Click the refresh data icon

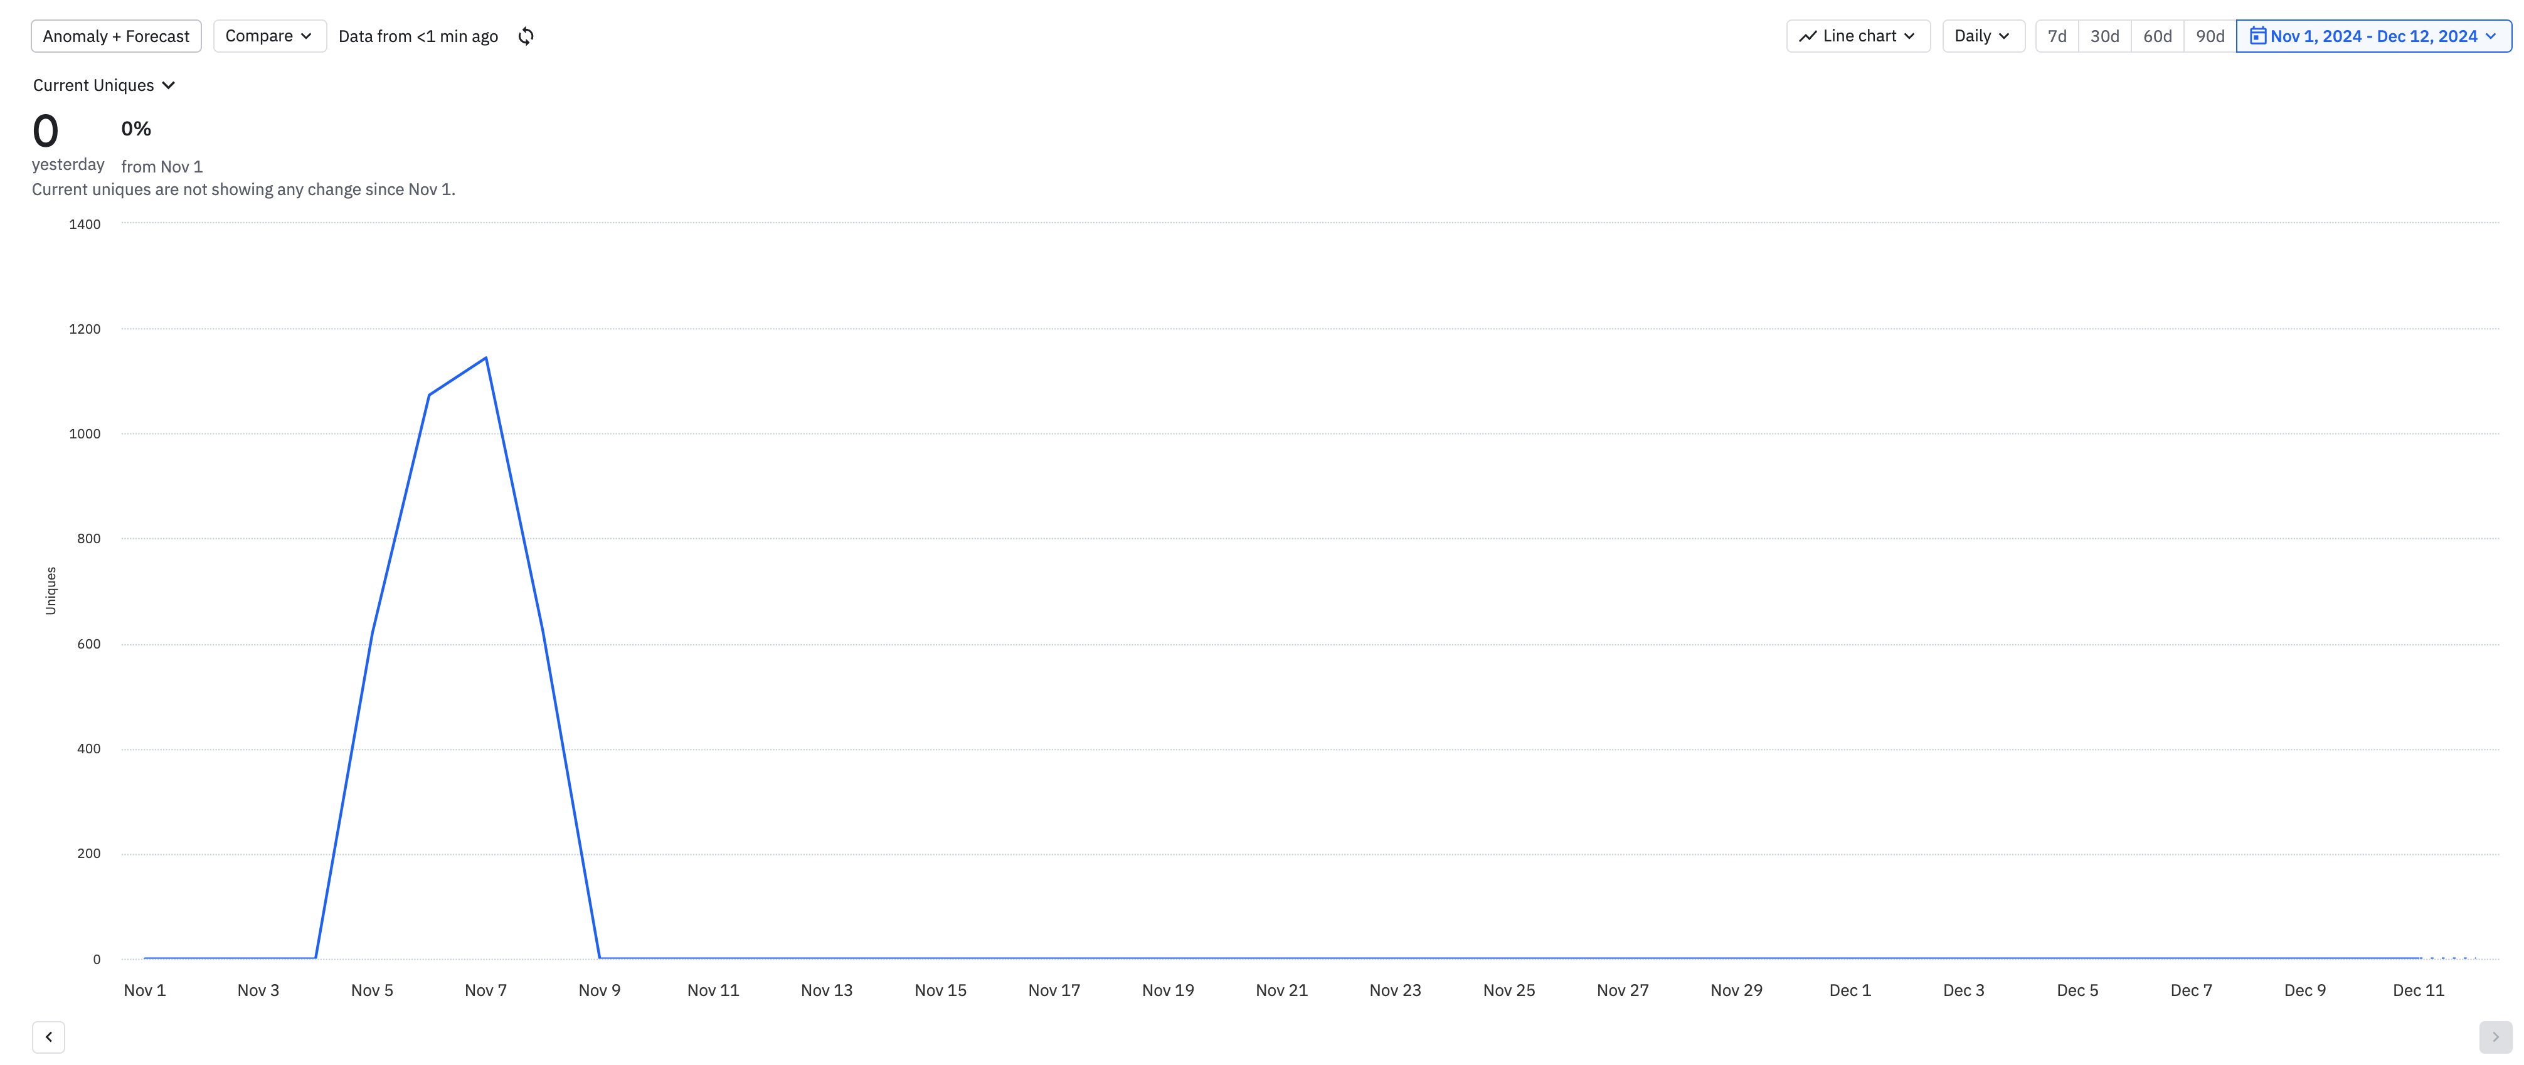click(x=526, y=36)
